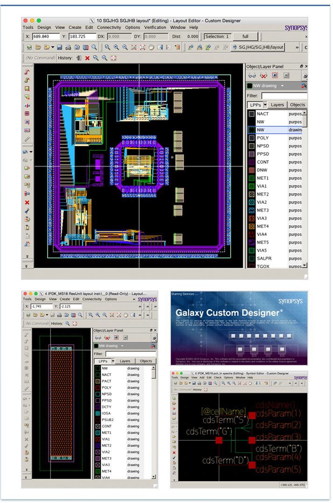Toggle the NACT layer swatch in the SGJHG panel
Screen dimensions: 333x503
252,114
